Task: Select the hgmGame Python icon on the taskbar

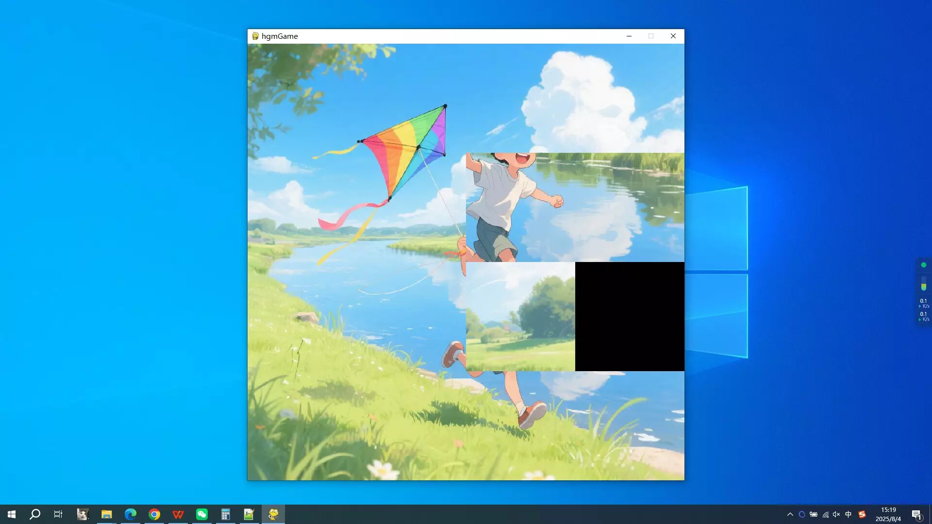Action: 273,514
